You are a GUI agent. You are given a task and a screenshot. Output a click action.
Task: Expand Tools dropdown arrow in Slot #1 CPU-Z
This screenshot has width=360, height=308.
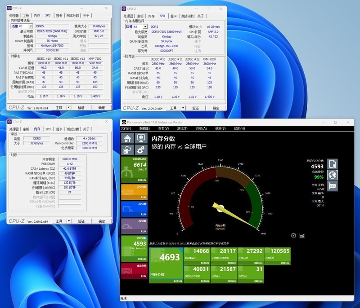coord(69,108)
